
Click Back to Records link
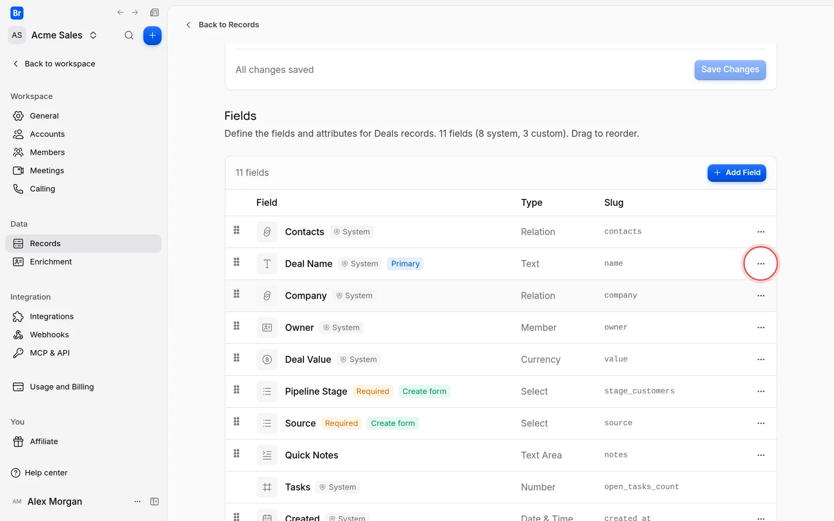click(x=223, y=24)
